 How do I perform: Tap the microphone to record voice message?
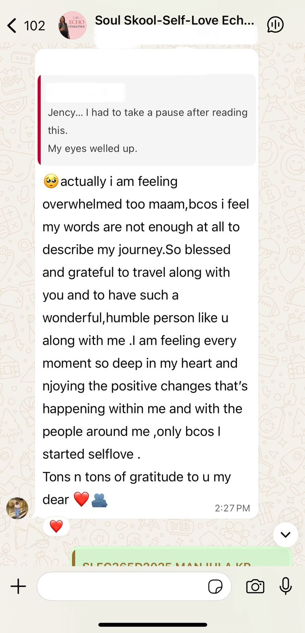286,586
